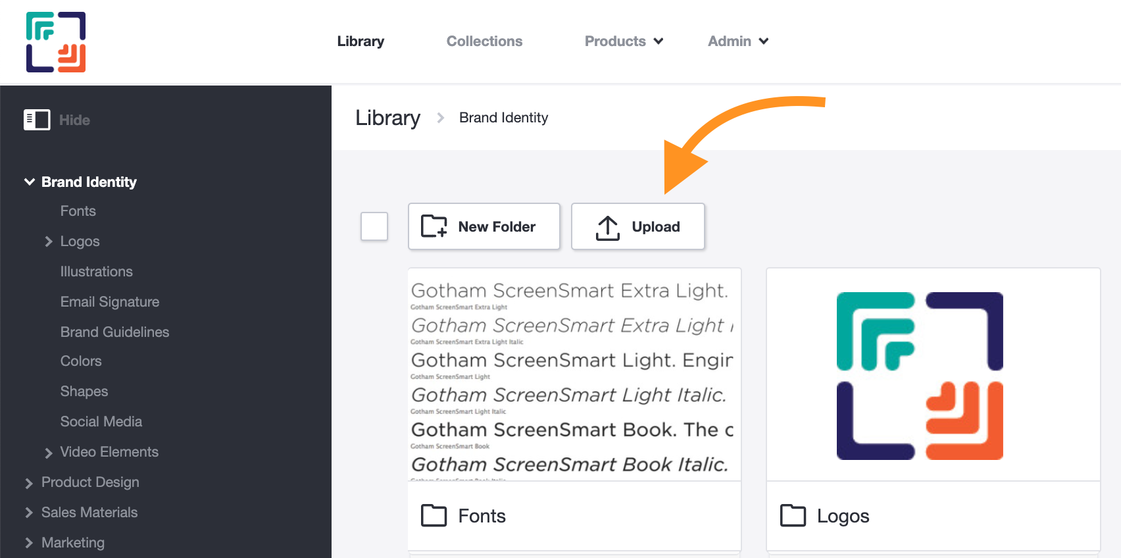Expand the Product Design folder
This screenshot has width=1121, height=558.
point(29,483)
